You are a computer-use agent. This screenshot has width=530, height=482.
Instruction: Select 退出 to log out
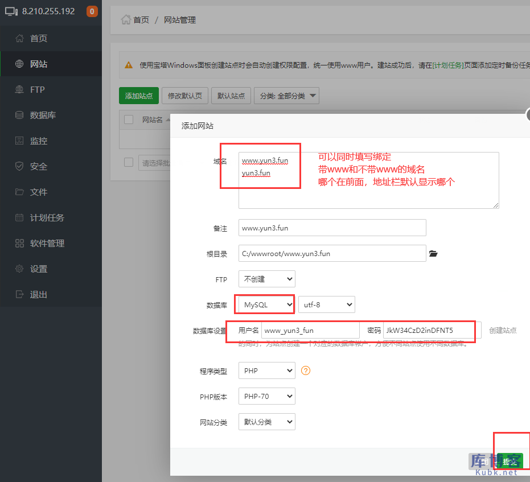point(34,294)
